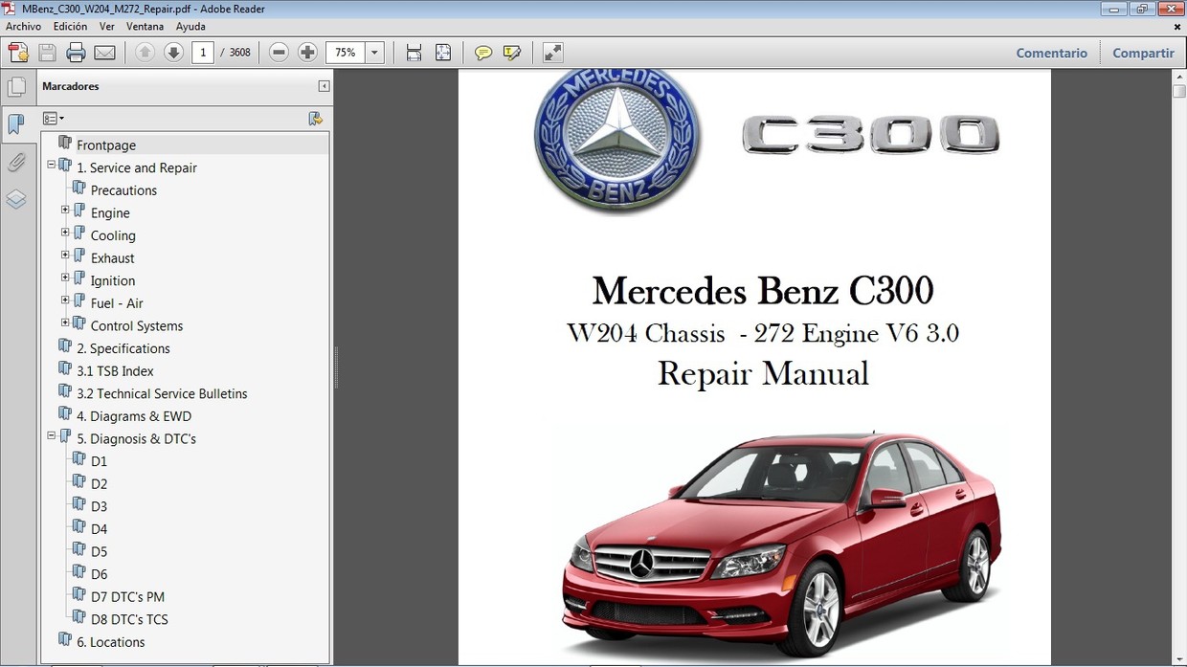Switch to read mode icon
The width and height of the screenshot is (1187, 667).
(553, 53)
